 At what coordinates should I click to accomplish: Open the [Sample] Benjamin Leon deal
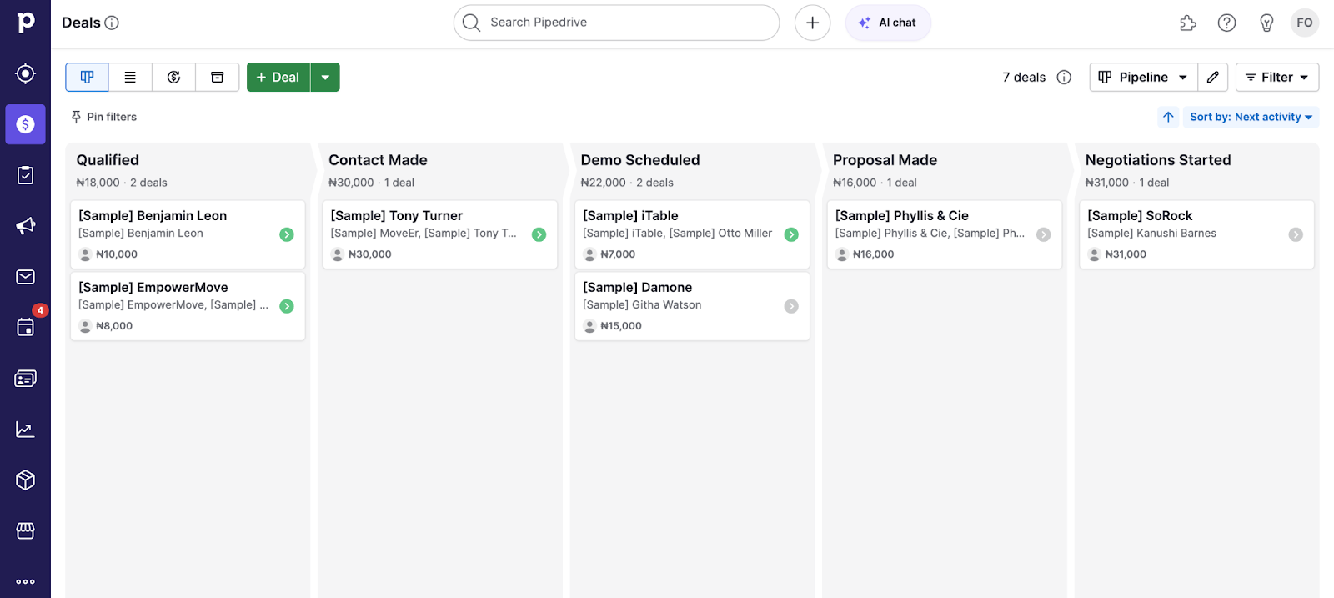(188, 234)
